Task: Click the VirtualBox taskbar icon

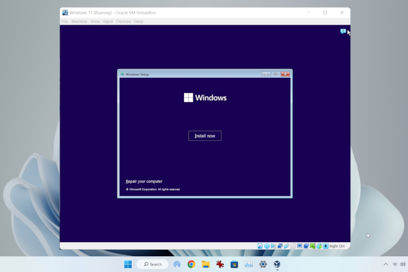Action: point(277,264)
